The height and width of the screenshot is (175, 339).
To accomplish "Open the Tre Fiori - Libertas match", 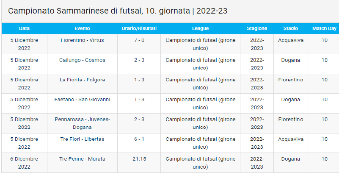I will coord(82,139).
